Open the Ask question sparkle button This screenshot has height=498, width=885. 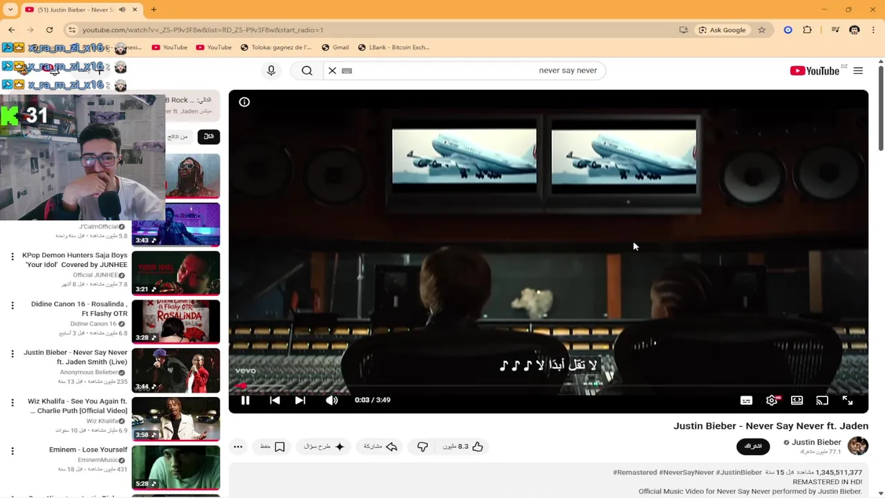coord(324,447)
